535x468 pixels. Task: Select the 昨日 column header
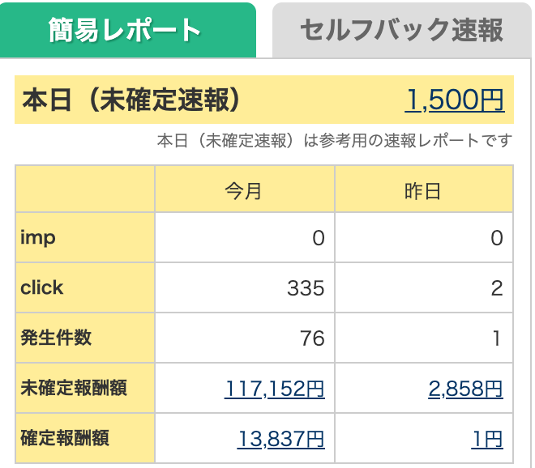(424, 189)
